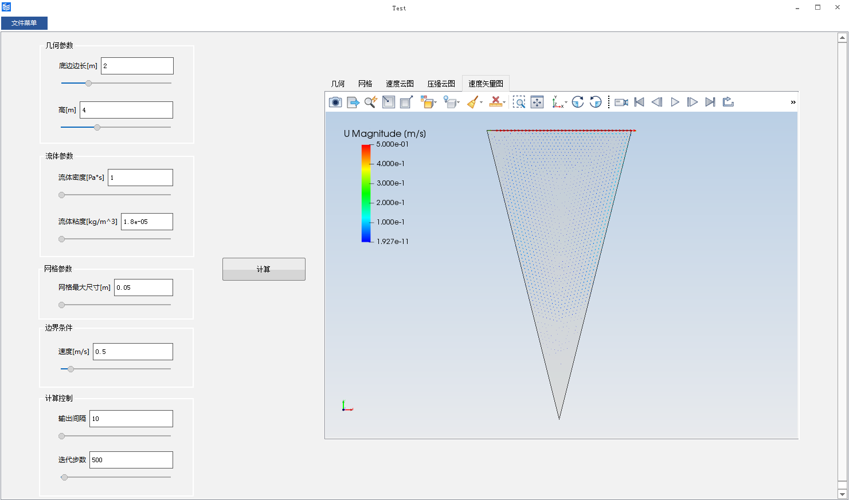Viewport: 849px width, 500px height.
Task: Switch to the 网格 tab
Action: pyautogui.click(x=365, y=84)
